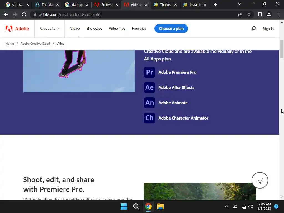The image size is (284, 213).
Task: Click the scrollbar down arrow
Action: [x=282, y=197]
